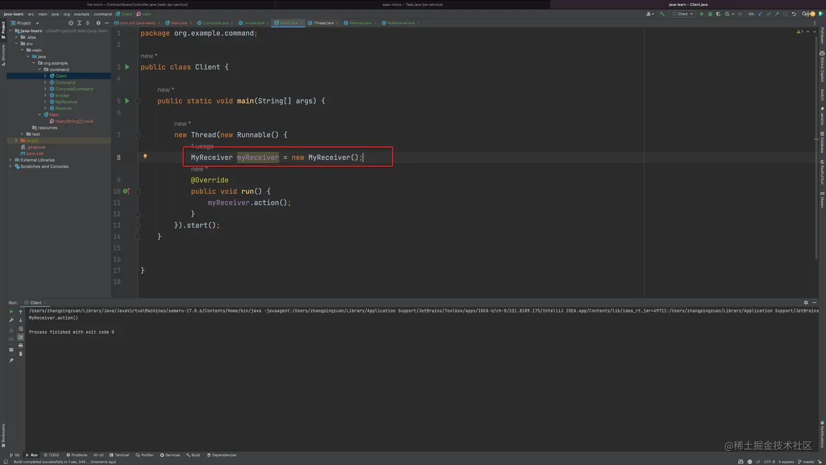826x465 pixels.
Task: Toggle the Bookmarks tool window stripe button
Action: (3, 435)
